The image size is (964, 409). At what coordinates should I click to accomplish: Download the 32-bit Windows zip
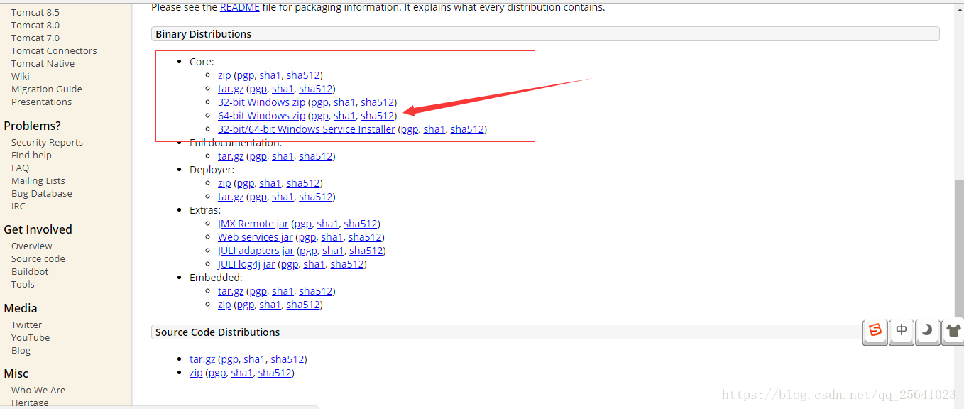click(x=261, y=102)
